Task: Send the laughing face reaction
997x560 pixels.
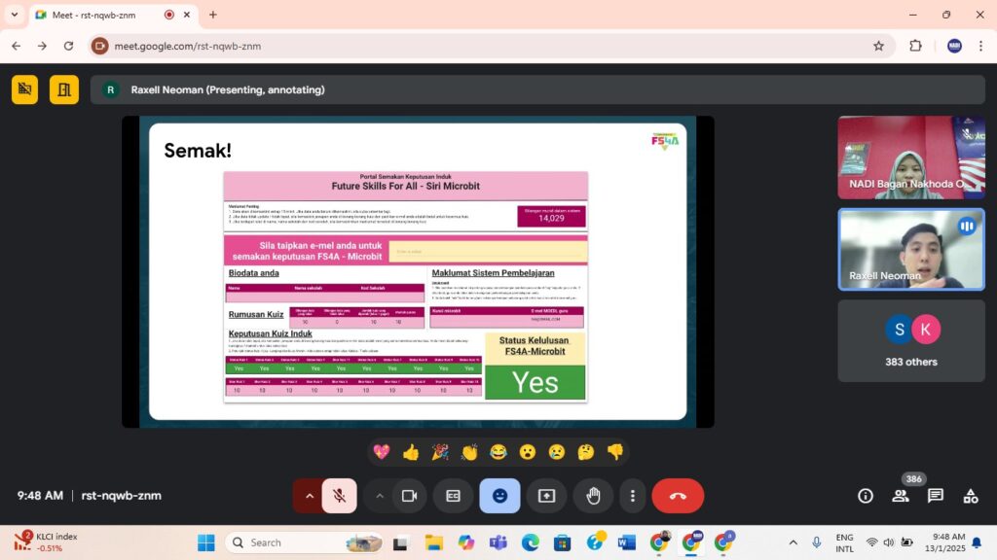Action: pos(498,451)
